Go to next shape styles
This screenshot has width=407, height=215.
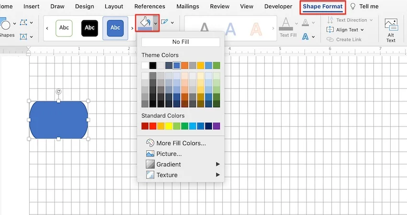(132, 28)
